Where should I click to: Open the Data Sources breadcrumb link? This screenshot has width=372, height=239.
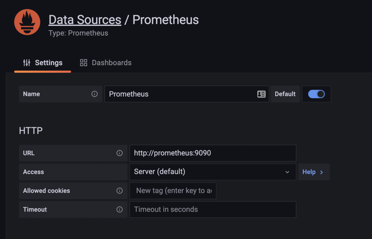(x=85, y=20)
